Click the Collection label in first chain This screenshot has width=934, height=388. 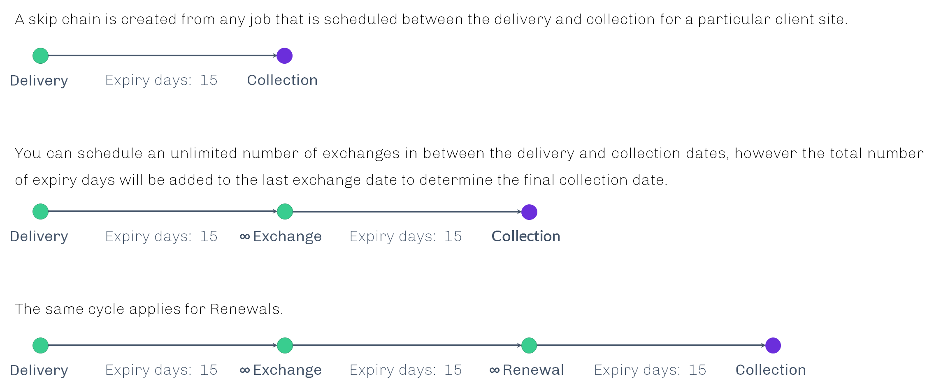(282, 80)
